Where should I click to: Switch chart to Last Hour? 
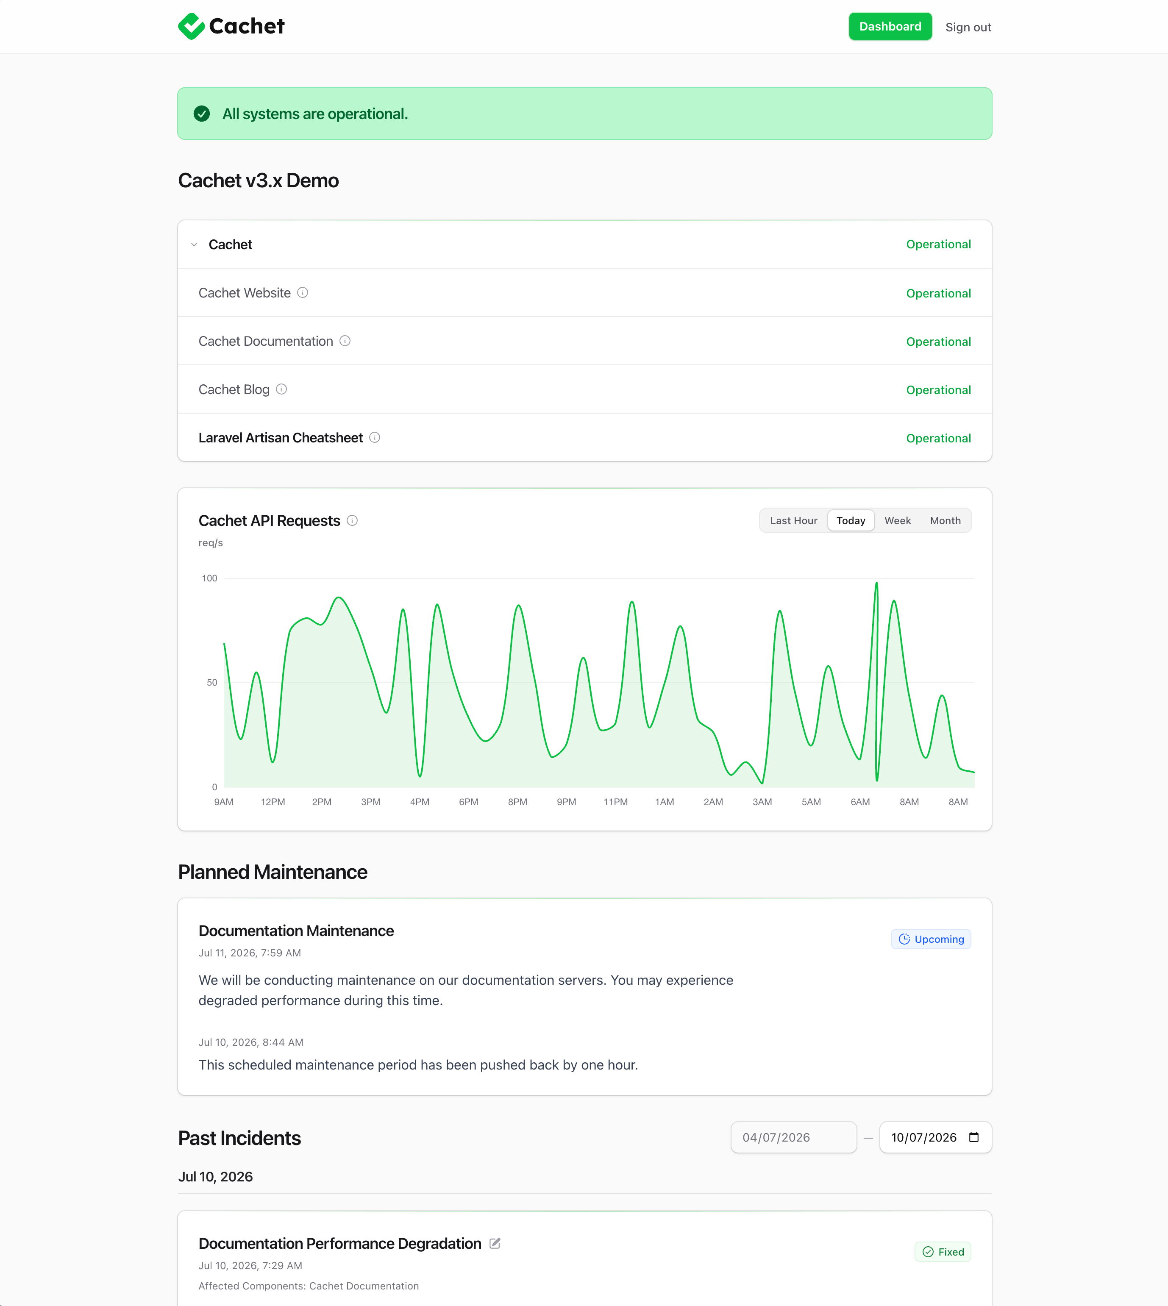point(793,520)
